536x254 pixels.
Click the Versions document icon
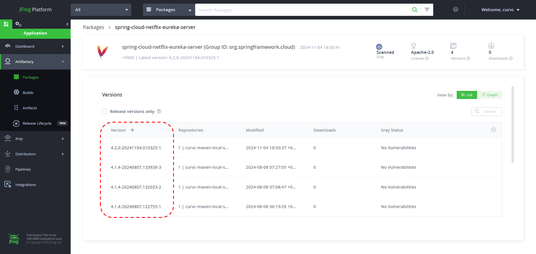[x=453, y=46]
